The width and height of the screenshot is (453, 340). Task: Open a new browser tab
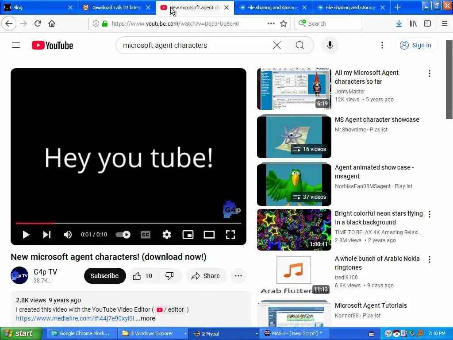pyautogui.click(x=398, y=7)
